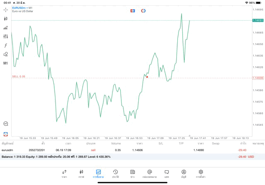Open the economic calendar icon at left bottom
This screenshot has width=265, height=185.
point(6,134)
